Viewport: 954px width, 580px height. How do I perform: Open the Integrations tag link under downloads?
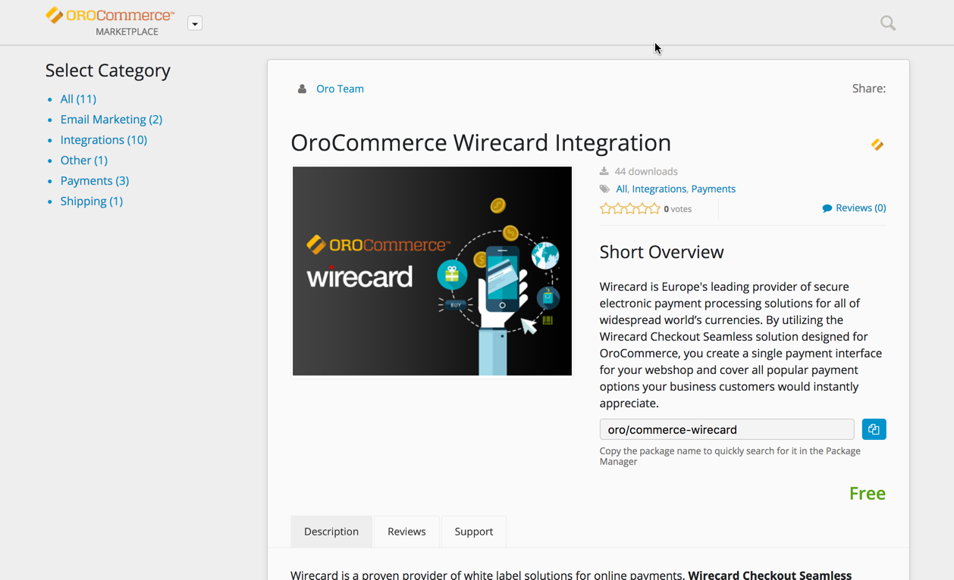click(659, 189)
